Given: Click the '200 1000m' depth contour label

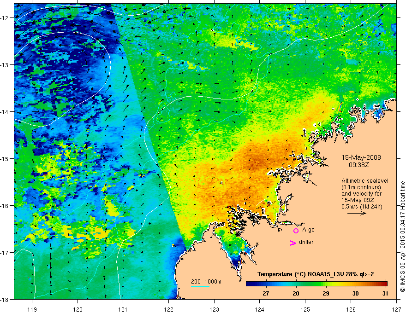Looking at the screenshot, I should tap(206, 282).
